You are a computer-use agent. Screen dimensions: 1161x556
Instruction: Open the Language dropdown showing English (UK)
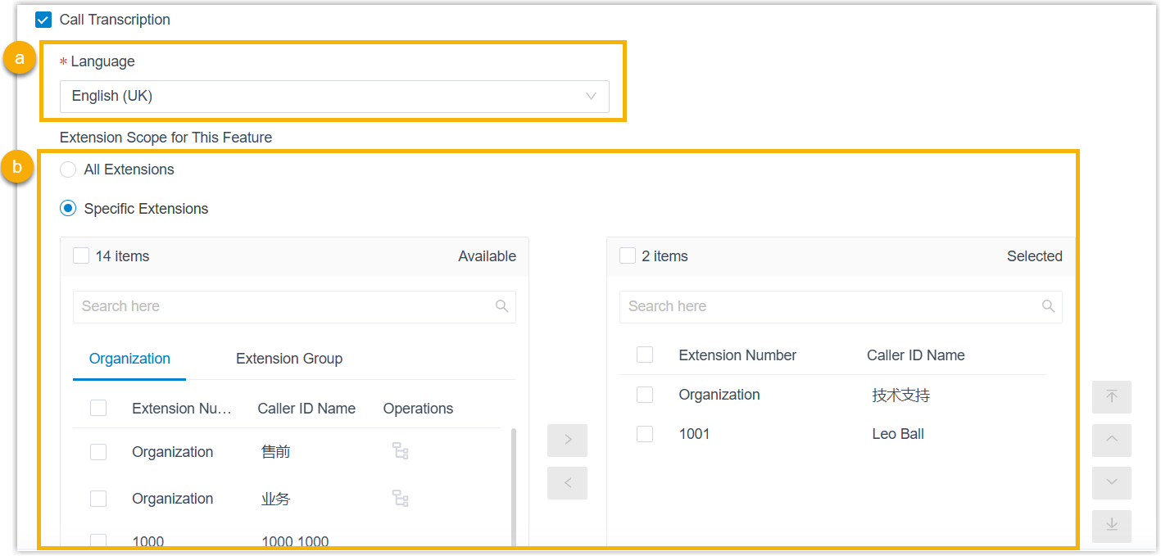(334, 96)
